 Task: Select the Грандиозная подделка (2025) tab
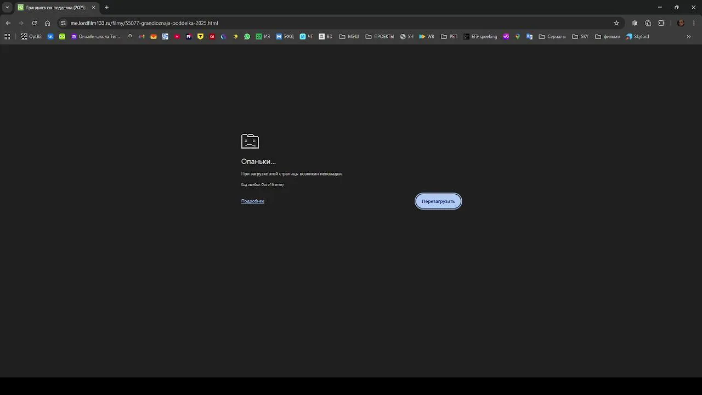coord(56,8)
